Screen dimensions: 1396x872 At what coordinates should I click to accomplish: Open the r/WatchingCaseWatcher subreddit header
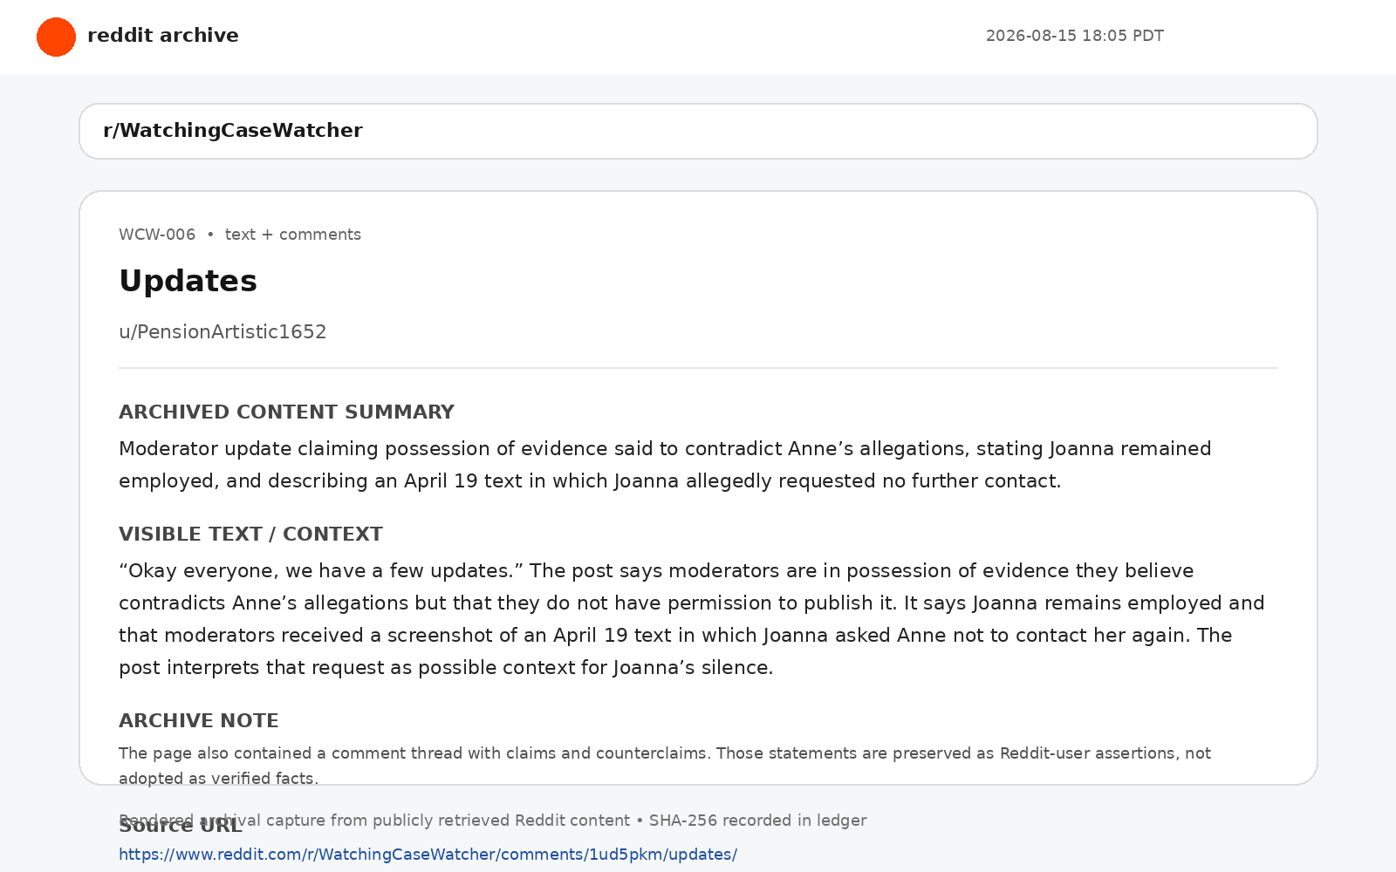click(698, 131)
